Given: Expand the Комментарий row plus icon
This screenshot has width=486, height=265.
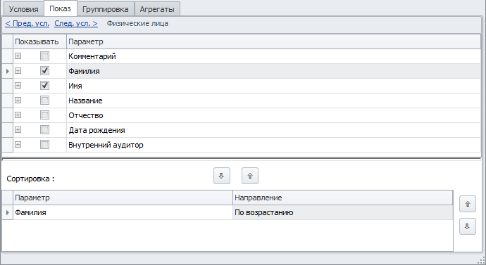Looking at the screenshot, I should pyautogui.click(x=18, y=56).
